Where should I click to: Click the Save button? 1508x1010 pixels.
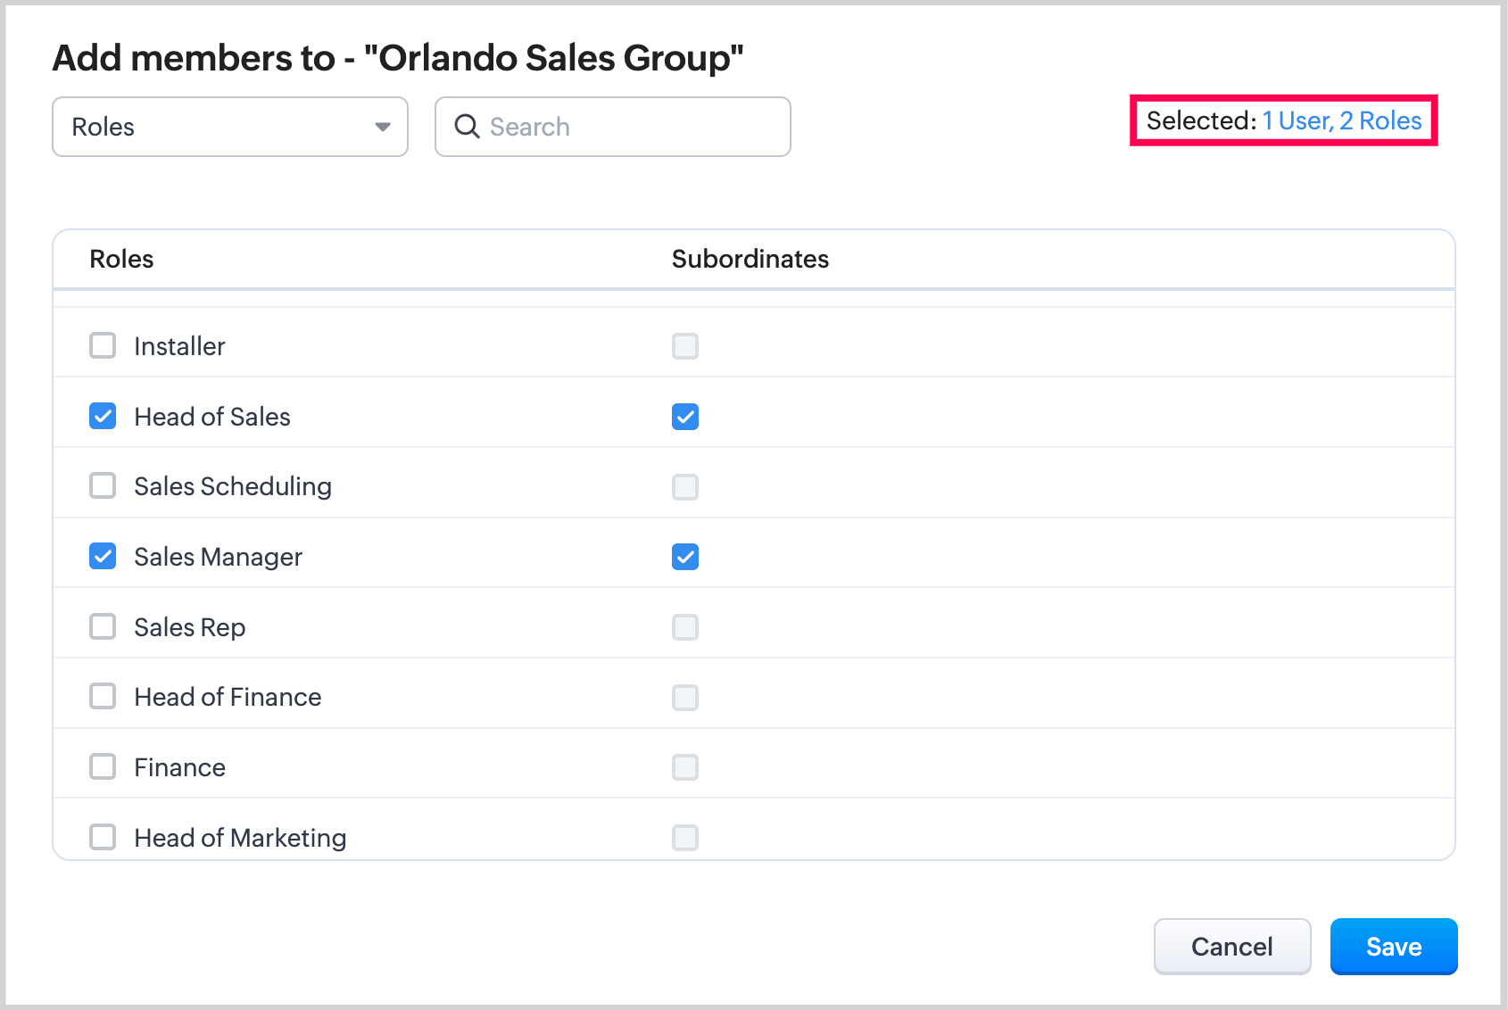point(1393,947)
